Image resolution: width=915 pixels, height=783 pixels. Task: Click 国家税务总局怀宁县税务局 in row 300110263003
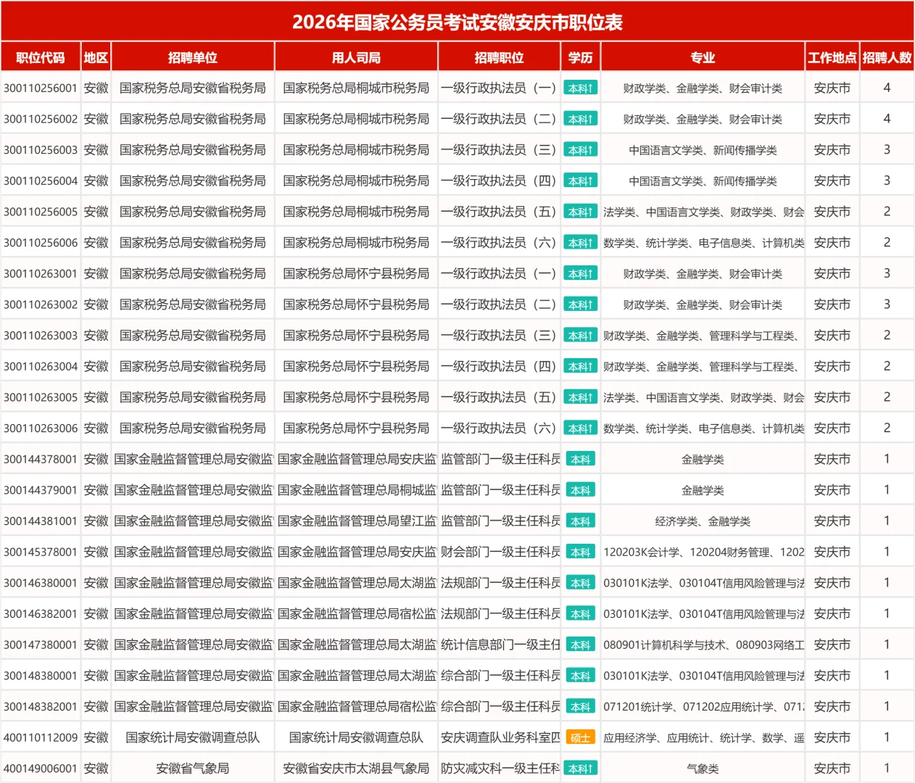pyautogui.click(x=356, y=336)
